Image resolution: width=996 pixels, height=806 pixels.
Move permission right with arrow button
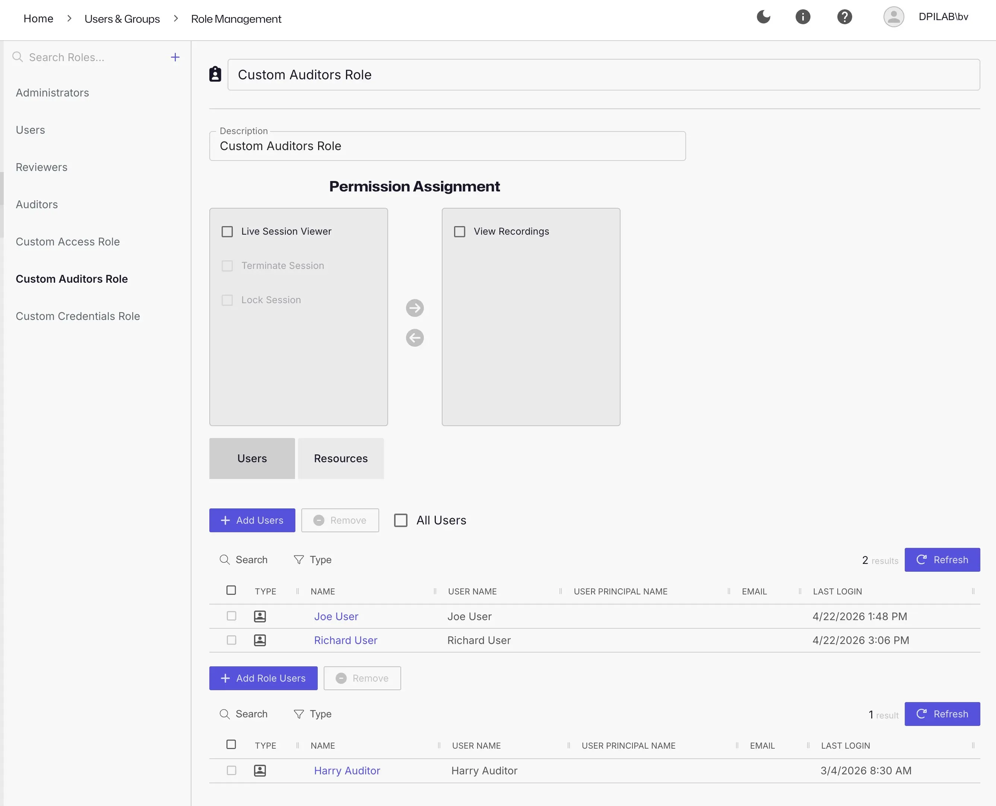coord(415,308)
